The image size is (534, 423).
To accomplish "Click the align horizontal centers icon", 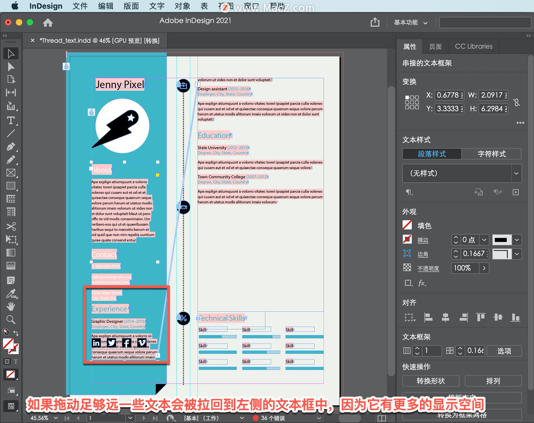I will coord(445,317).
